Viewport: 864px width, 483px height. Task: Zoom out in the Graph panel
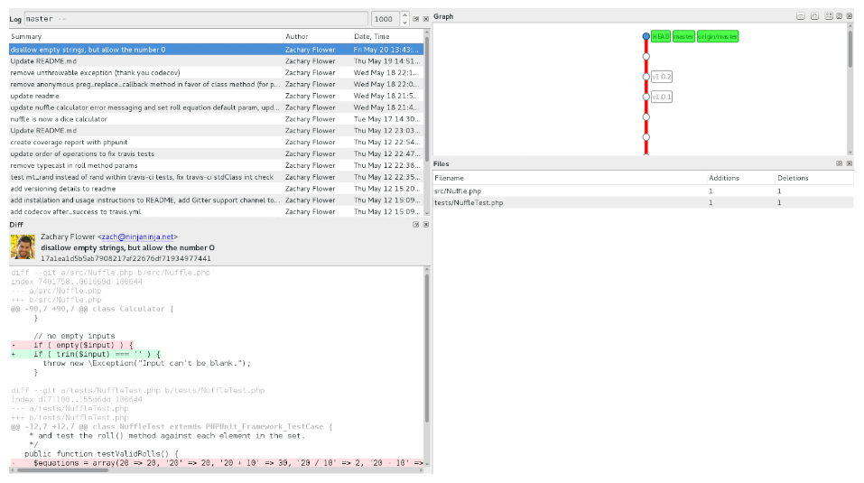click(801, 16)
